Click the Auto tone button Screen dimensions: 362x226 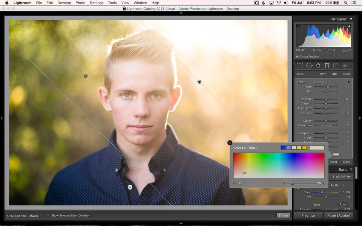(x=343, y=205)
